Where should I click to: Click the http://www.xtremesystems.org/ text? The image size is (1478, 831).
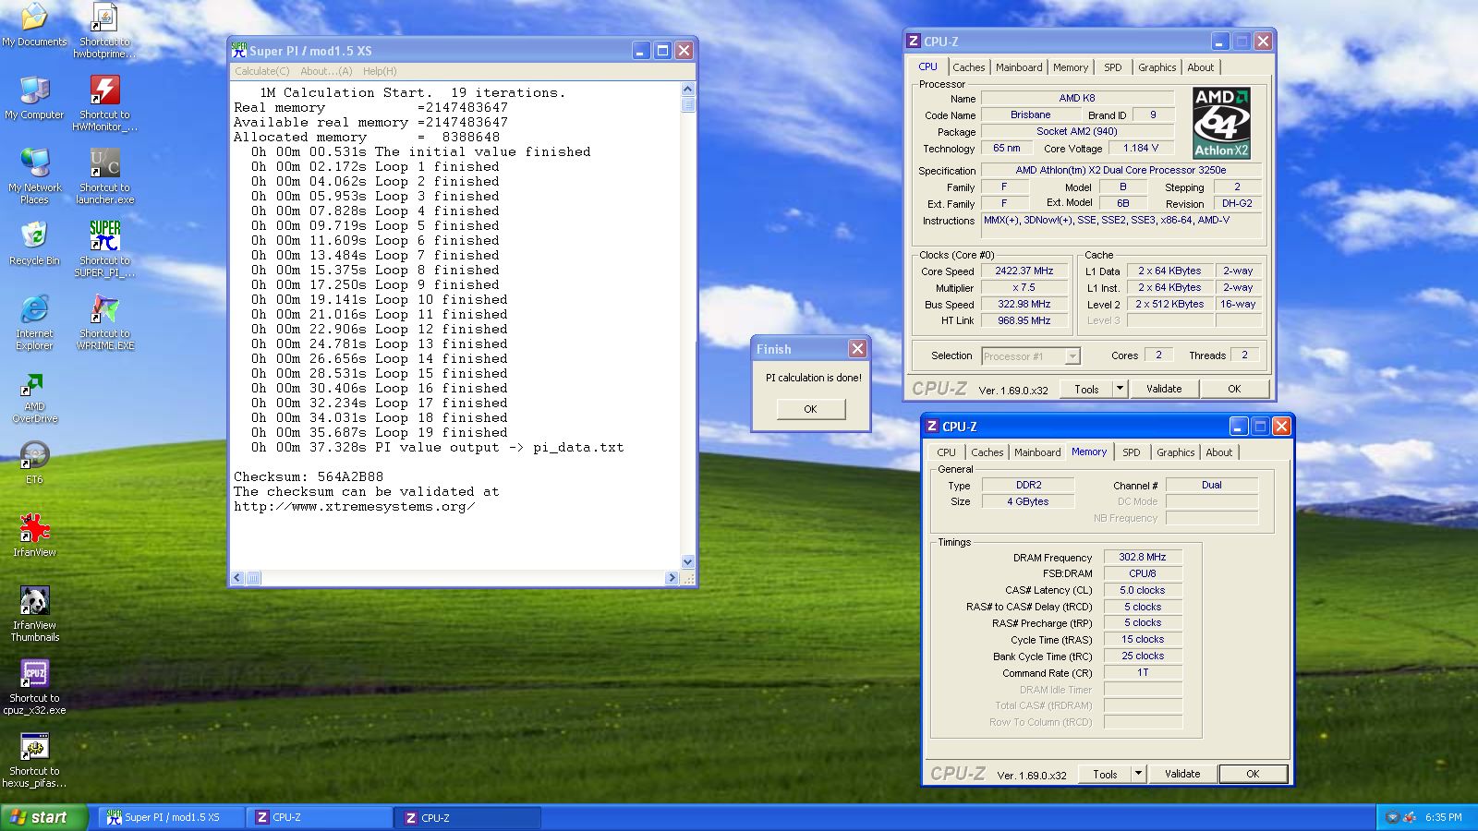tap(355, 507)
